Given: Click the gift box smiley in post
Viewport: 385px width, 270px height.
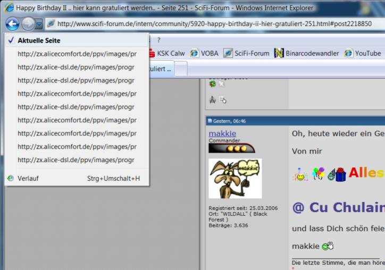Looking at the screenshot, I should click(x=340, y=174).
